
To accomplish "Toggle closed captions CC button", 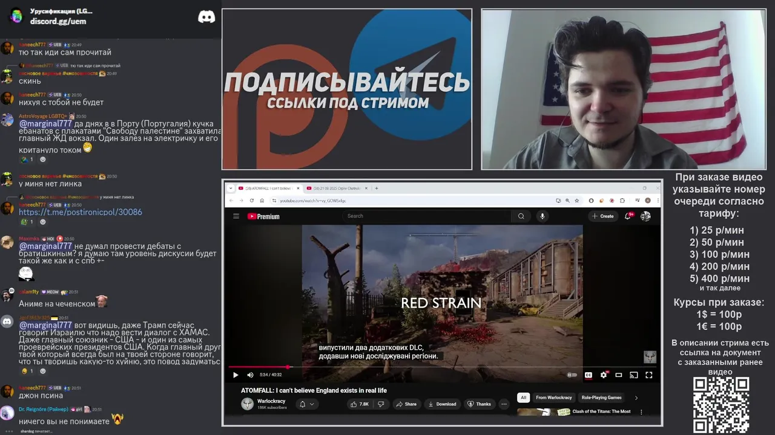I will 588,375.
